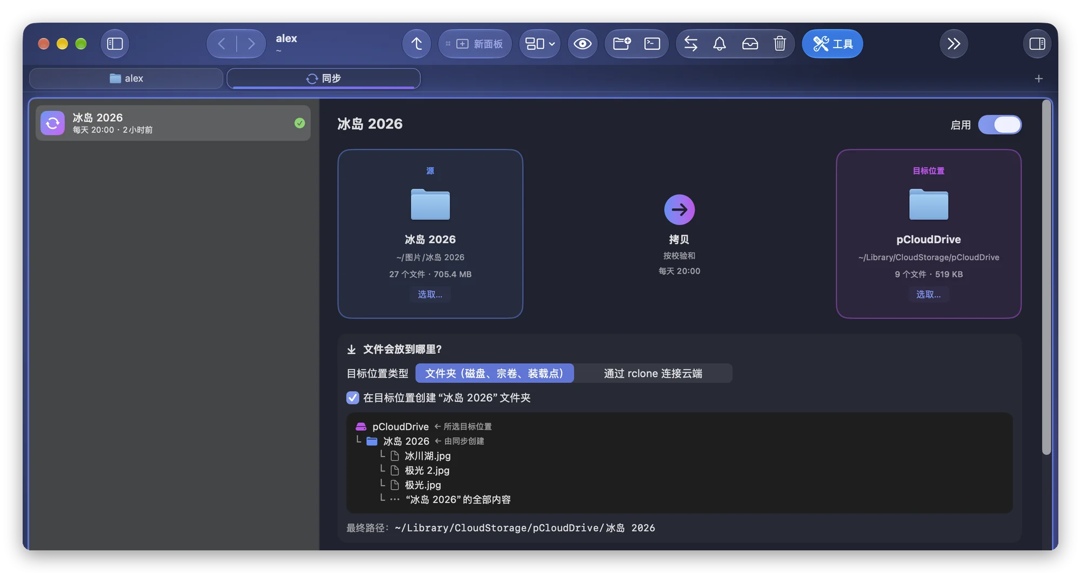Screen dimensions: 1081x573
Task: Click the go-up arrow toolbar icon
Action: [416, 44]
